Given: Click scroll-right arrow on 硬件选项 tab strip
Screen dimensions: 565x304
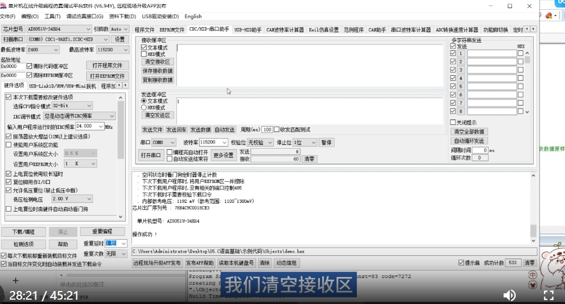Looking at the screenshot, I should (125, 85).
